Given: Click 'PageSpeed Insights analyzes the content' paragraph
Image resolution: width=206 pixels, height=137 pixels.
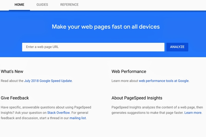Looking at the screenshot, I should [157, 110].
